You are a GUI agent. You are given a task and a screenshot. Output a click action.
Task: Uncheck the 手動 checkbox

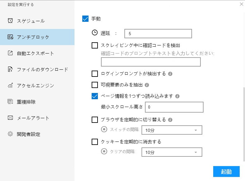[x=85, y=19]
